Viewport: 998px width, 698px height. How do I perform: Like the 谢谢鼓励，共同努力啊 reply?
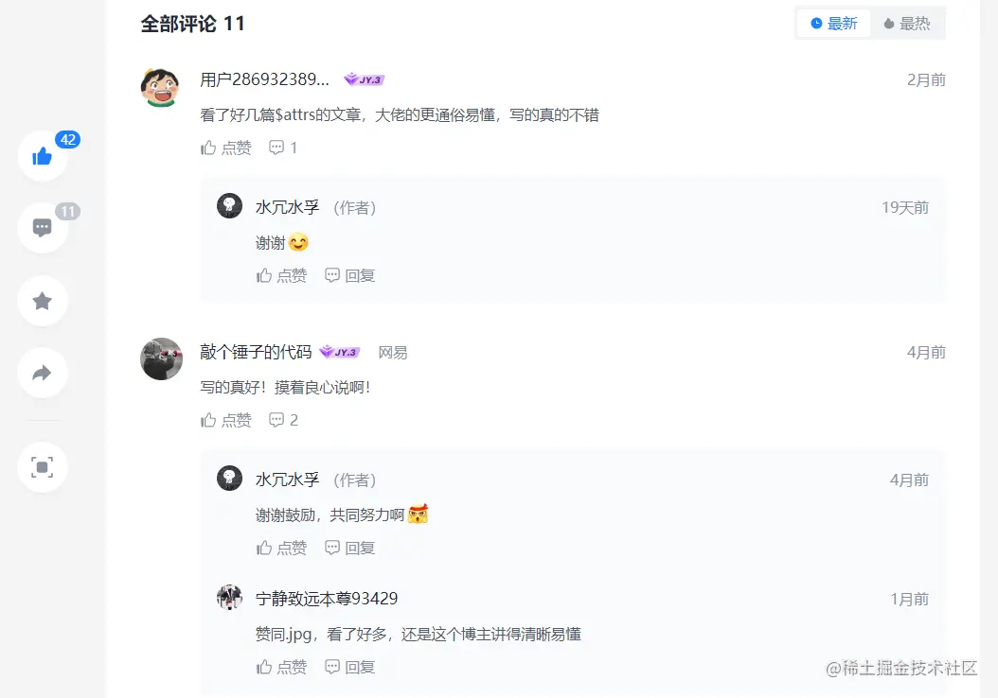pos(282,548)
